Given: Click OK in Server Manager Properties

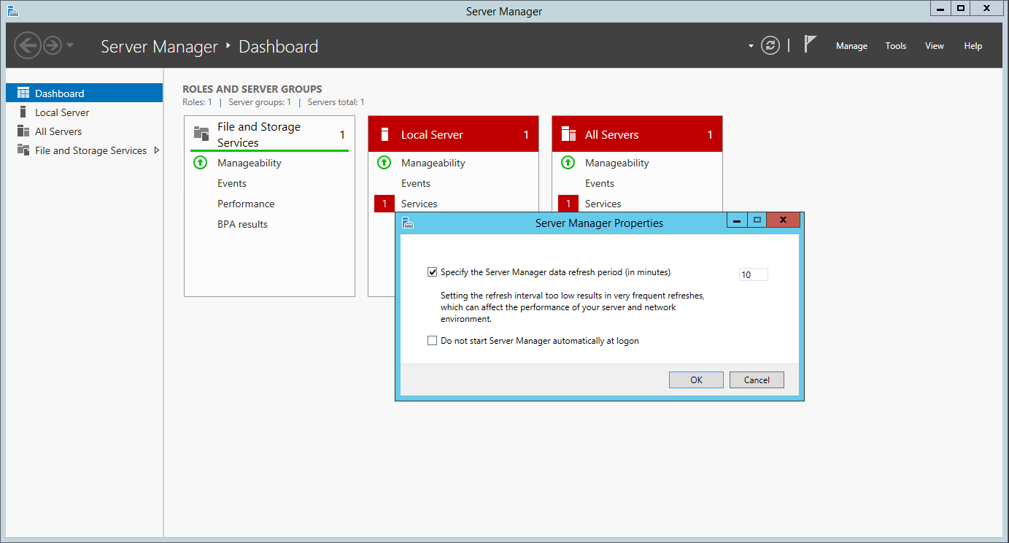Looking at the screenshot, I should point(696,380).
